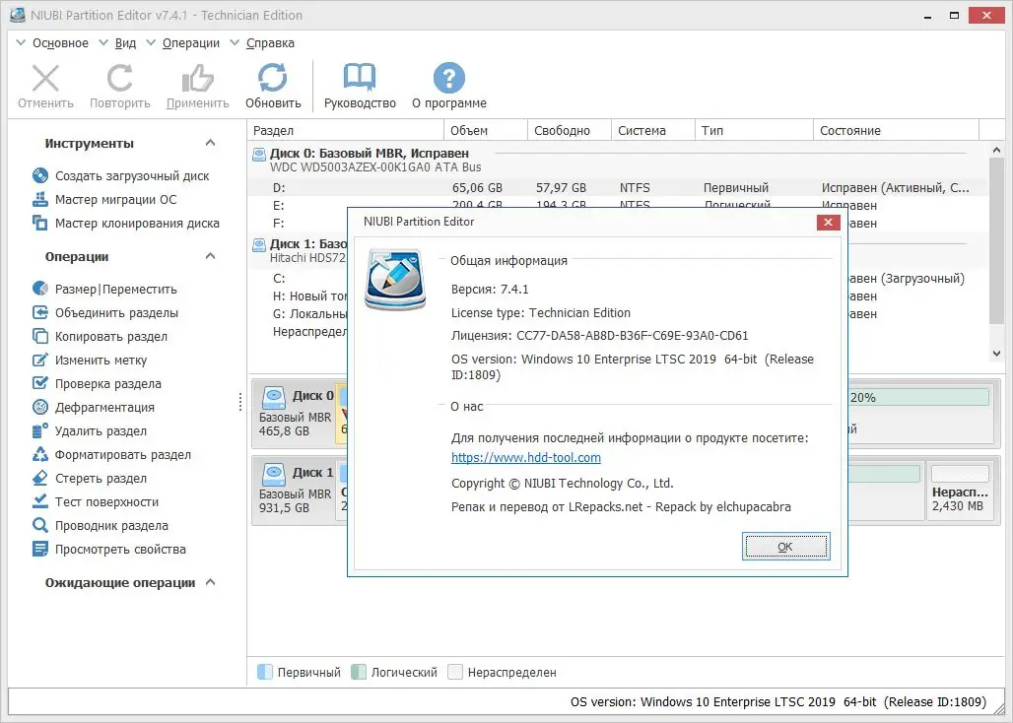Click 'Версия: 7.4.1' text in dialog
The width and height of the screenshot is (1013, 723).
pyautogui.click(x=490, y=290)
